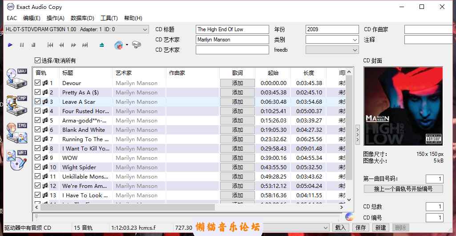Pause the CD playback
This screenshot has height=236, width=456.
click(22, 45)
